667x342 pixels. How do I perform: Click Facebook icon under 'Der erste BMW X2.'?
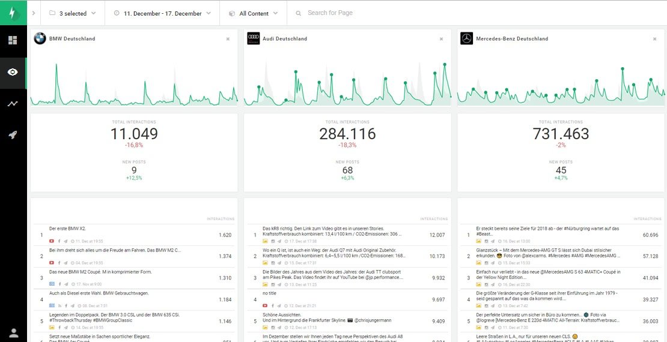point(59,241)
